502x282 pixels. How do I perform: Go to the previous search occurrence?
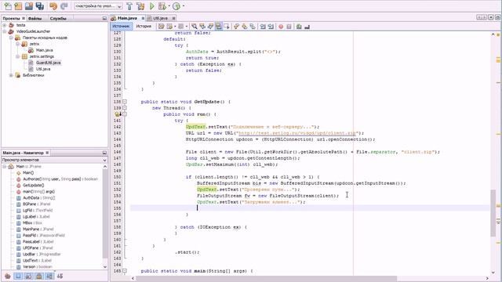pos(202,27)
